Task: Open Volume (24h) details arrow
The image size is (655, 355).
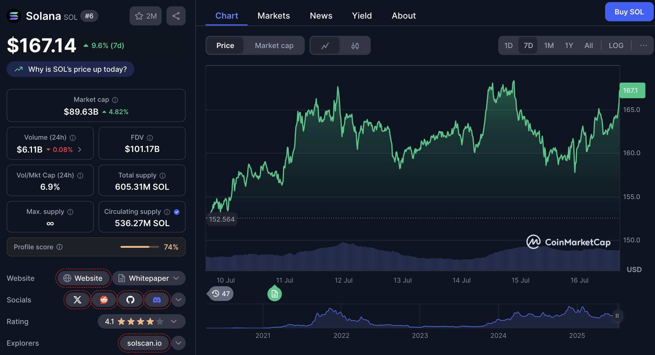Action: 80,149
